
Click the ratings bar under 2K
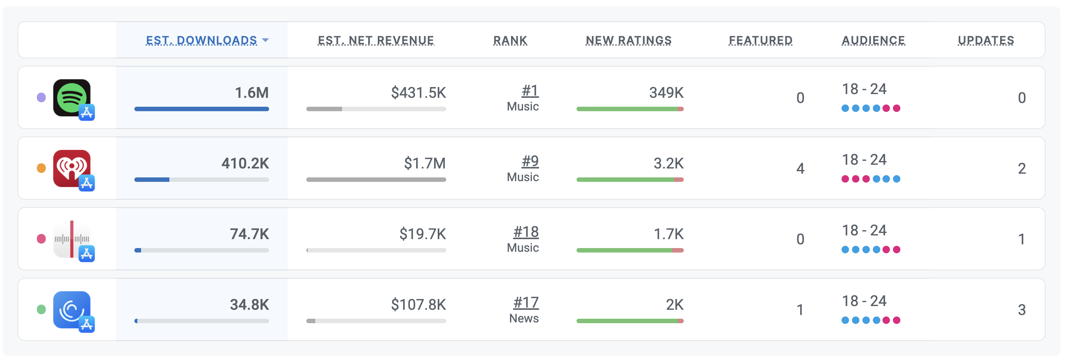click(x=630, y=321)
